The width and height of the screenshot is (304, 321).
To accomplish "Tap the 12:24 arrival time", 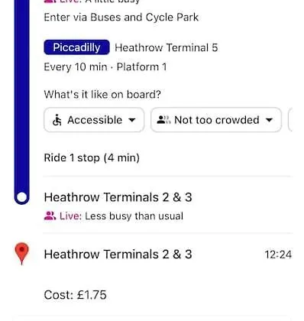I will click(x=278, y=255).
